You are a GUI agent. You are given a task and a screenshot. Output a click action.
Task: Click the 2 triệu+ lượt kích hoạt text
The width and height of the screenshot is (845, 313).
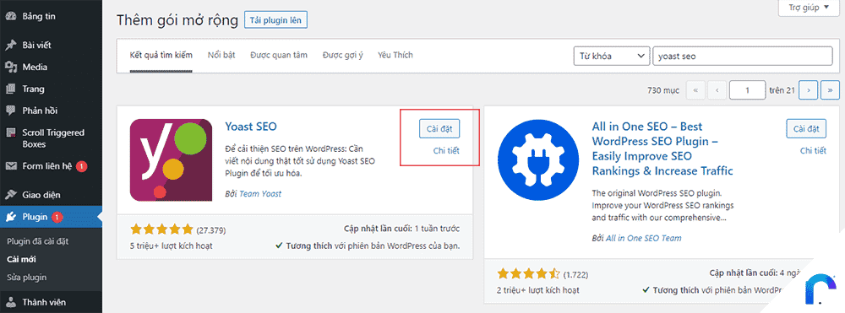[537, 290]
